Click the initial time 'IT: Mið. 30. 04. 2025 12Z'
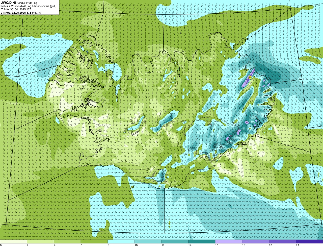This screenshot has height=247, width=323. pos(16,9)
